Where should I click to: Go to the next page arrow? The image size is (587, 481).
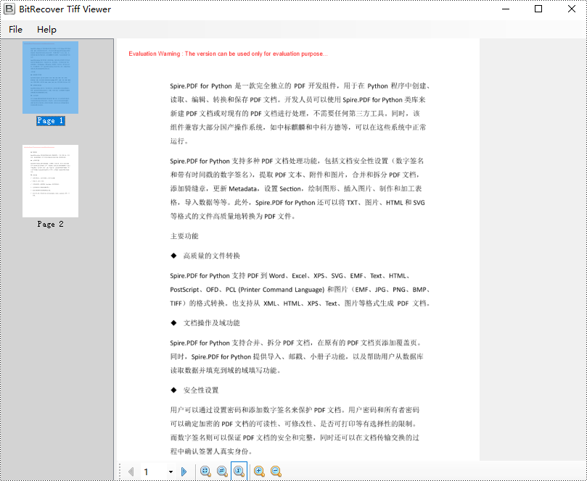tap(184, 472)
